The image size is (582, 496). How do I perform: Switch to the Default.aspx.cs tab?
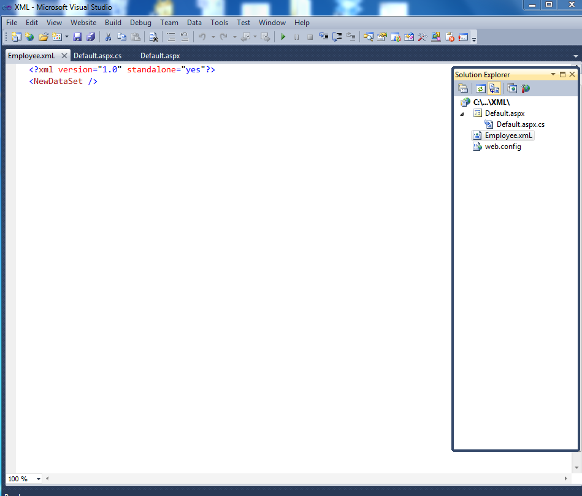[x=98, y=55]
